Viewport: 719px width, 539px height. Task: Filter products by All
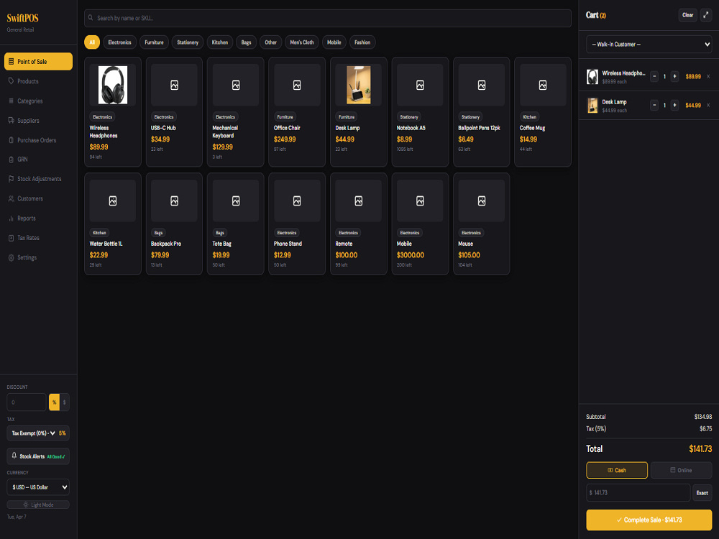pos(92,42)
